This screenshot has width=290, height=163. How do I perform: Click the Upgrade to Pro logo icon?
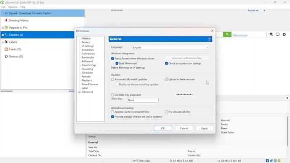[6, 28]
